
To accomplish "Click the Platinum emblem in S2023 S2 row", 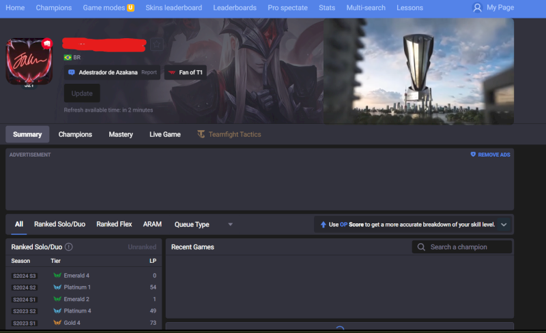I will click(57, 311).
